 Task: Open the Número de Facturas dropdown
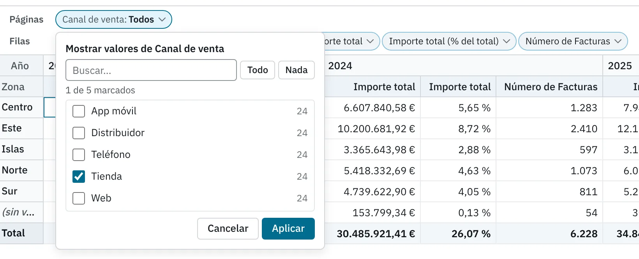tap(573, 41)
